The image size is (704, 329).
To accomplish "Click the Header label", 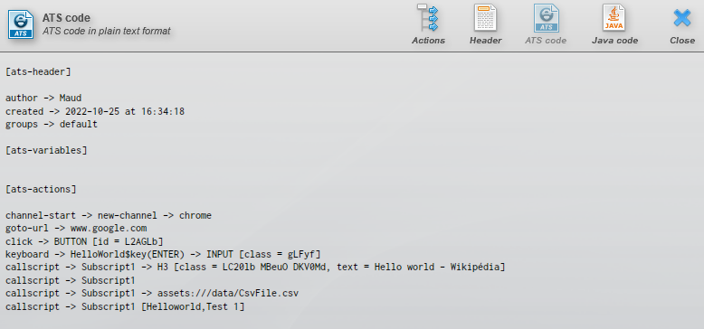I will (x=485, y=41).
